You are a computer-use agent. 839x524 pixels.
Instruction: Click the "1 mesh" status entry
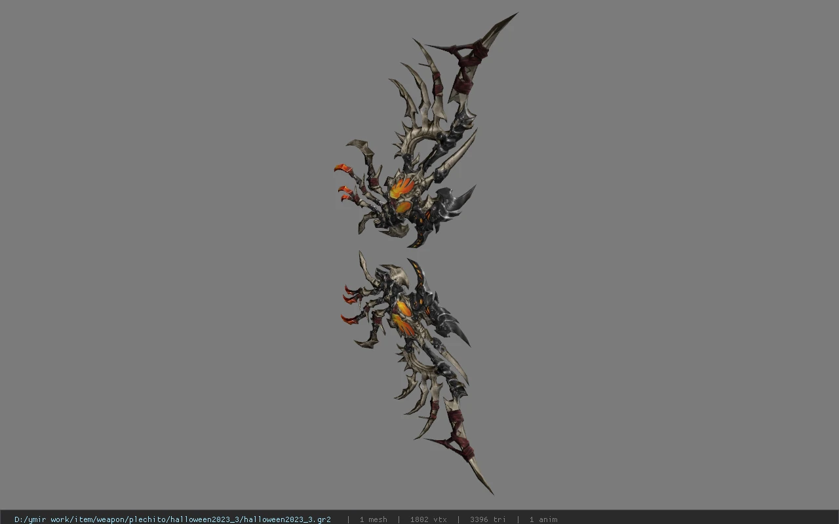(373, 519)
